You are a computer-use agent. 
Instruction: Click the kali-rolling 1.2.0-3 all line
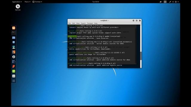(92, 26)
